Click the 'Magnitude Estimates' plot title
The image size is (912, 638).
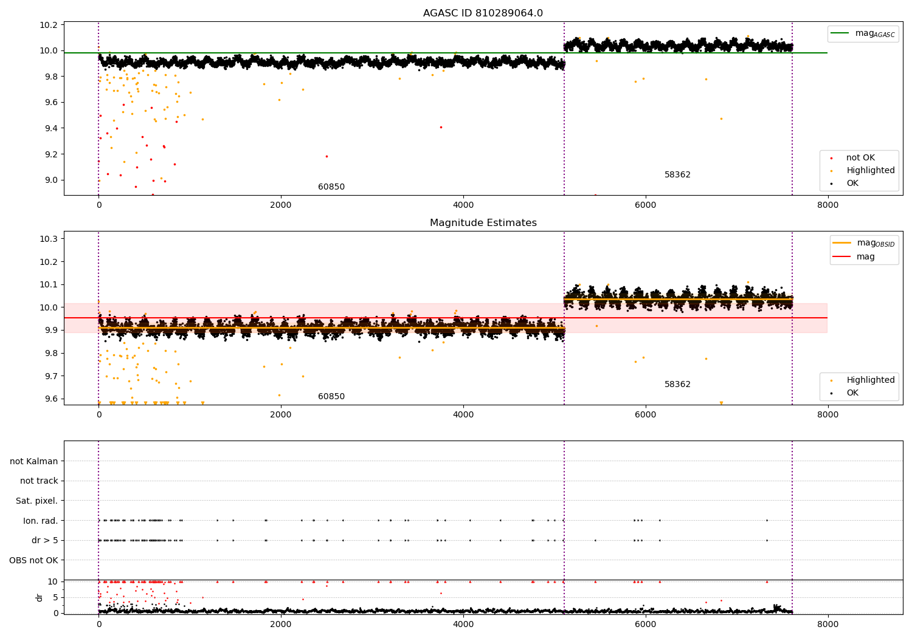click(483, 223)
